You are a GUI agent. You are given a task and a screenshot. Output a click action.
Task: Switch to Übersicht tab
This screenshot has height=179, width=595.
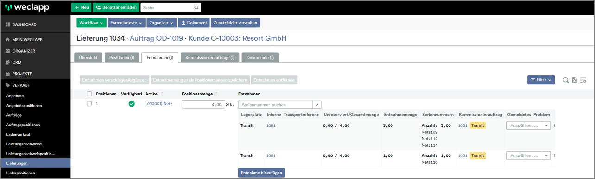point(88,58)
